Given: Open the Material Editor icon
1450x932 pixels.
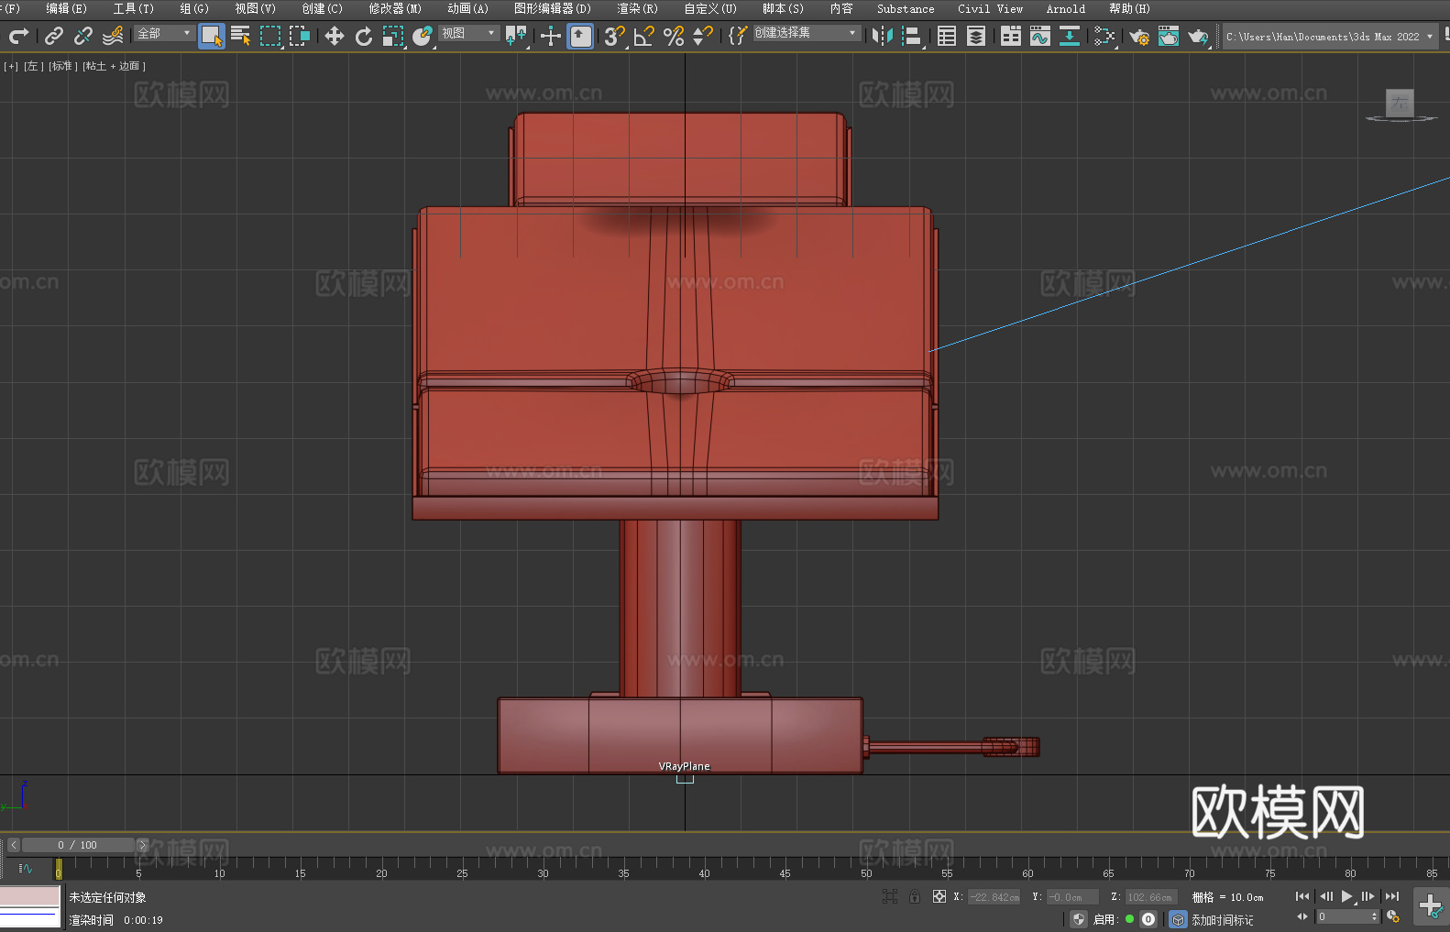Looking at the screenshot, I should coord(1104,36).
